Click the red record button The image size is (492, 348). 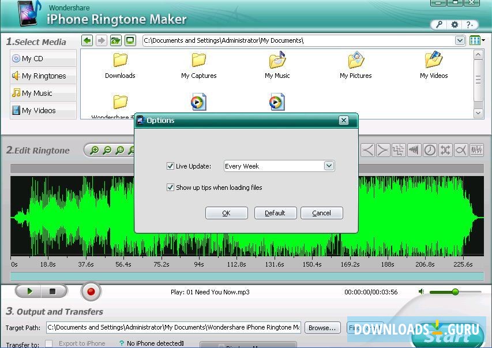click(91, 292)
